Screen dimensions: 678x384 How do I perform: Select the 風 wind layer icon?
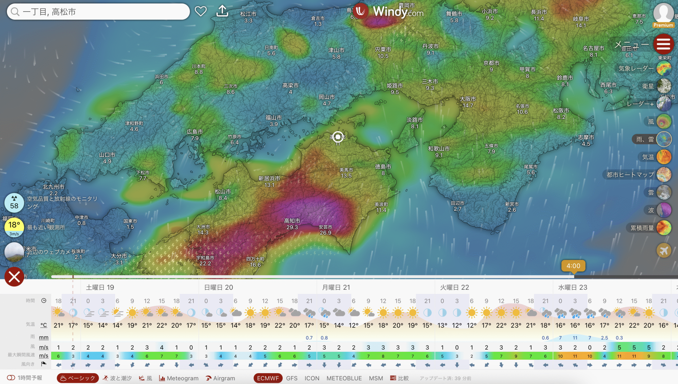point(664,122)
